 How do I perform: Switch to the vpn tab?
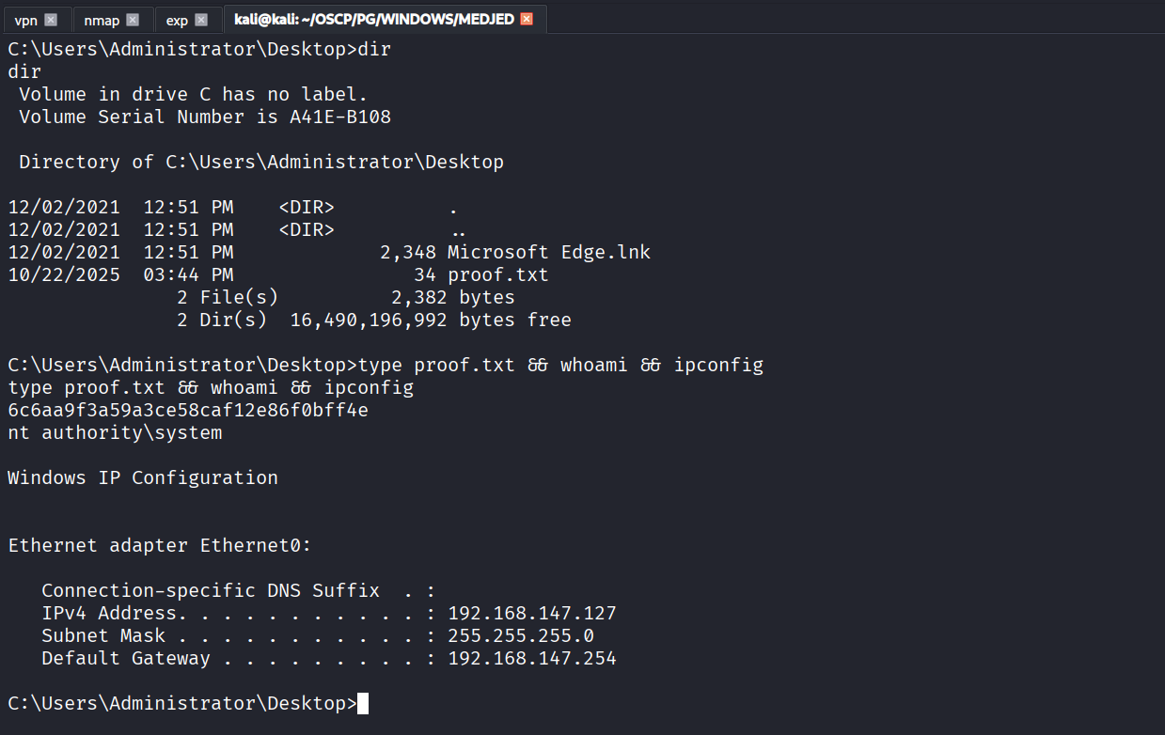(x=26, y=20)
